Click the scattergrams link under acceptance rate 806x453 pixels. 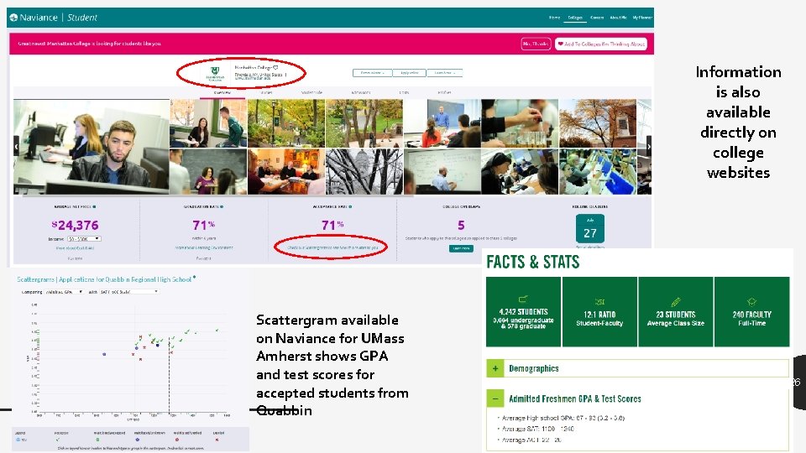332,247
